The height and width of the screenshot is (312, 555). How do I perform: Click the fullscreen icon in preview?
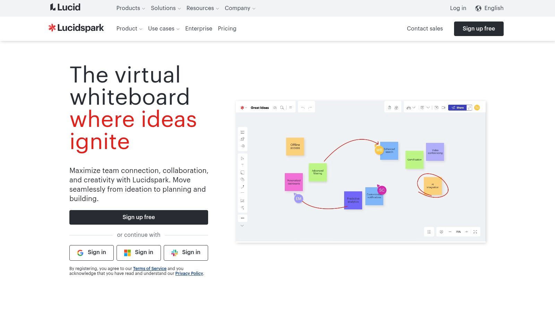tap(475, 232)
